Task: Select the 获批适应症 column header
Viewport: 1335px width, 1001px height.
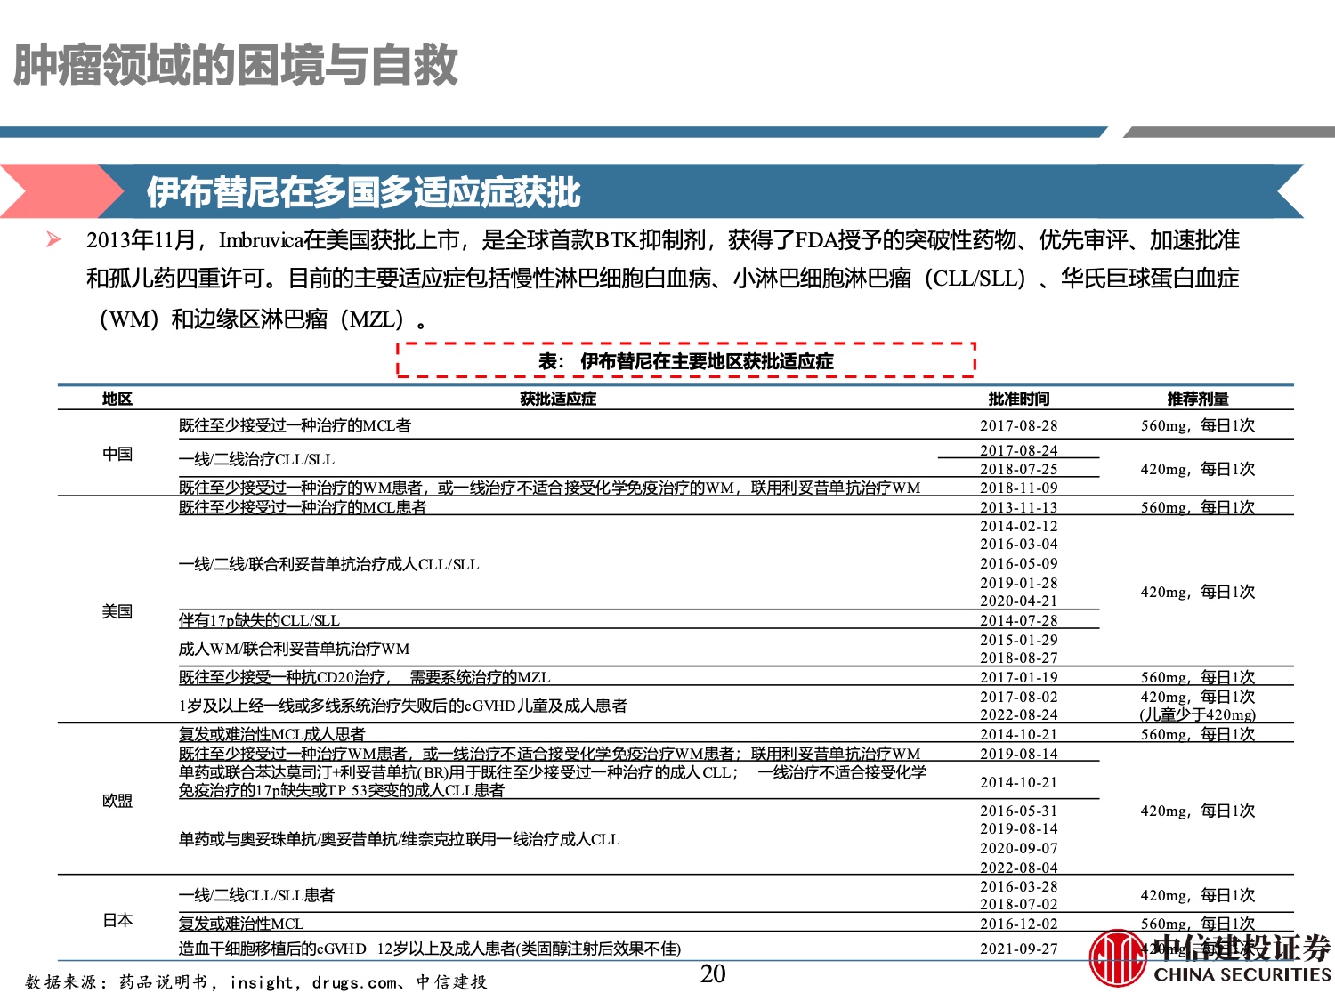Action: [558, 399]
